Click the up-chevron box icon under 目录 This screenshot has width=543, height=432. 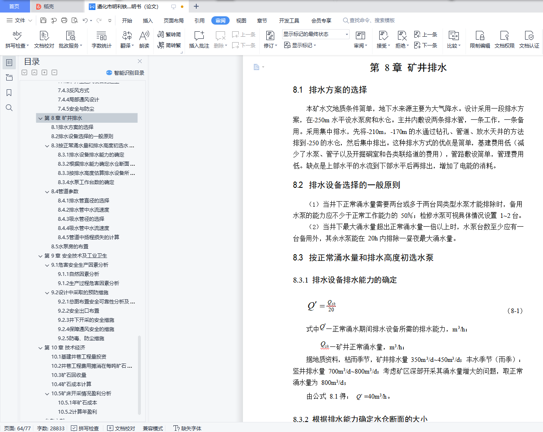[x=35, y=73]
